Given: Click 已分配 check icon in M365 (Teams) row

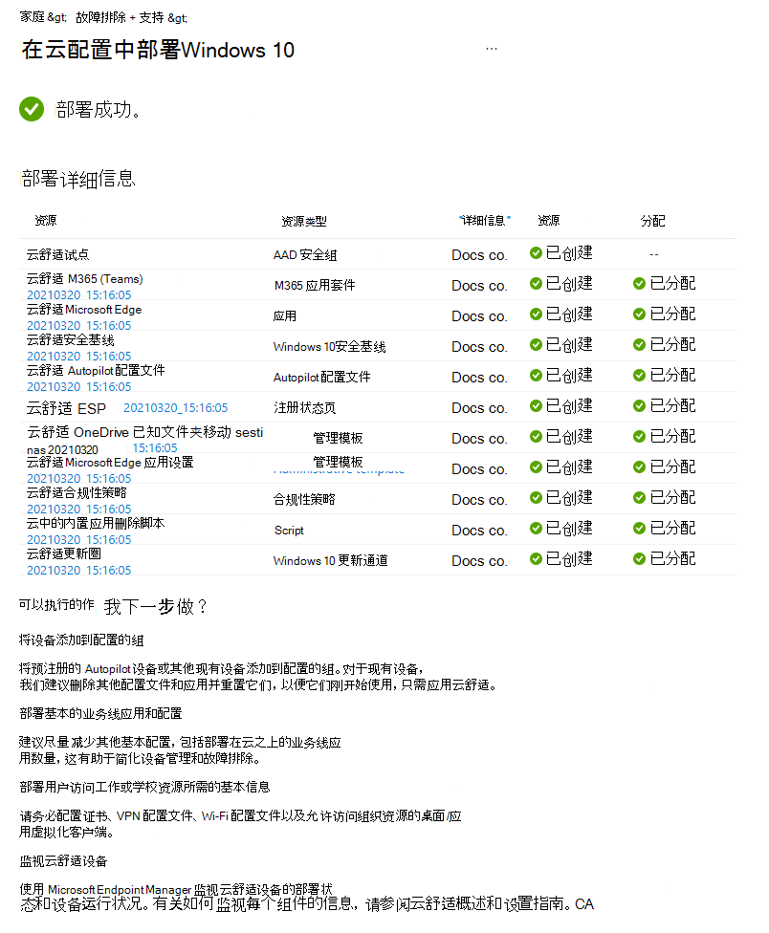Looking at the screenshot, I should click(x=639, y=283).
